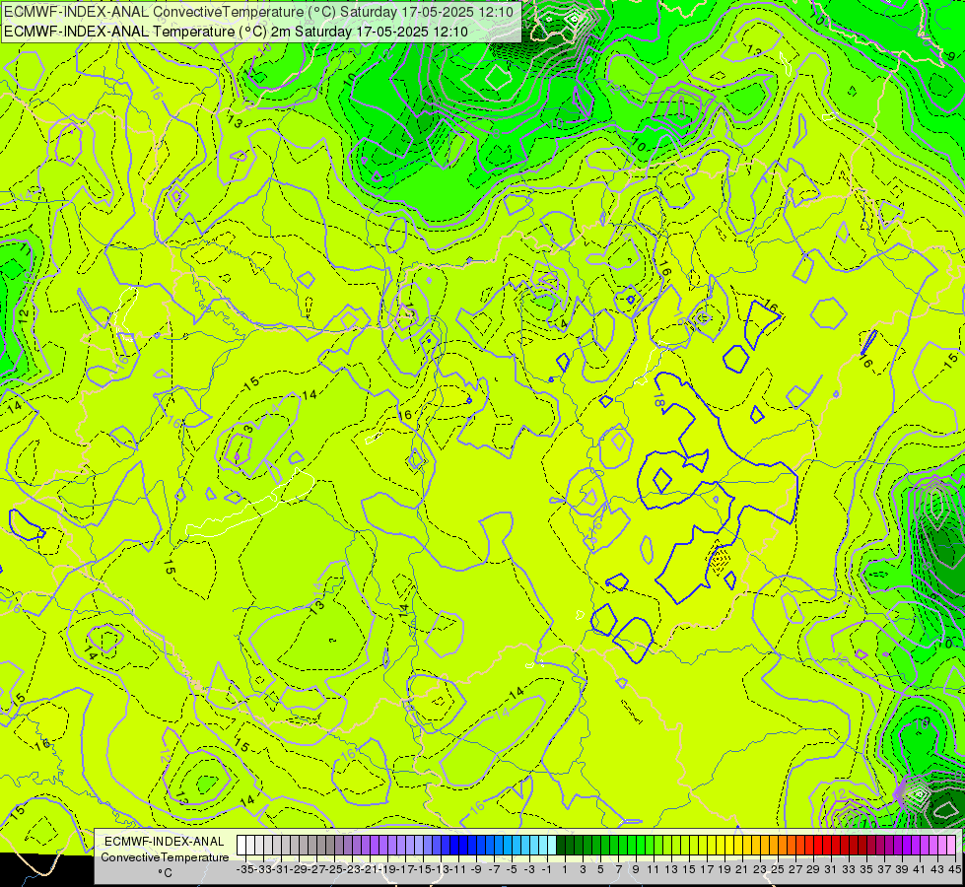Click the legend scale number 45
Screen dimensions: 965x887
point(954,869)
